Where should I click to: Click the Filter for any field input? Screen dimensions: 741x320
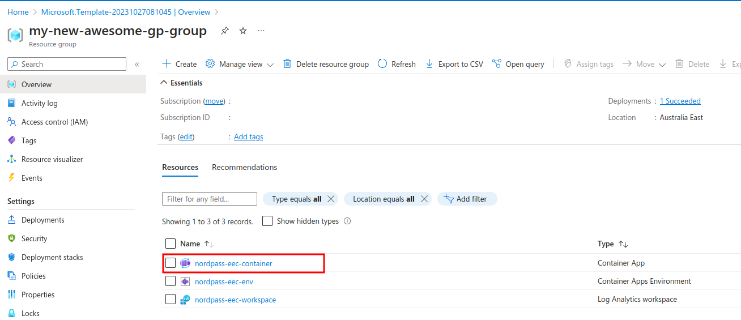pyautogui.click(x=210, y=199)
